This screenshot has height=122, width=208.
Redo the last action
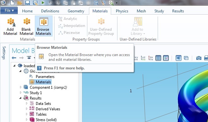click(58, 3)
